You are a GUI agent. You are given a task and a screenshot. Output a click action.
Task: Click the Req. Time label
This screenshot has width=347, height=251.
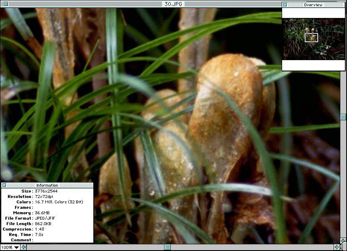tap(21, 234)
